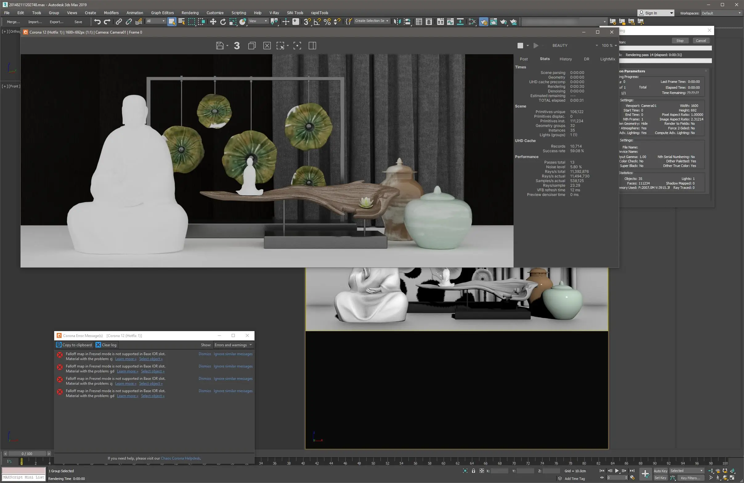Enable Auto Key animation mode

[x=660, y=470]
